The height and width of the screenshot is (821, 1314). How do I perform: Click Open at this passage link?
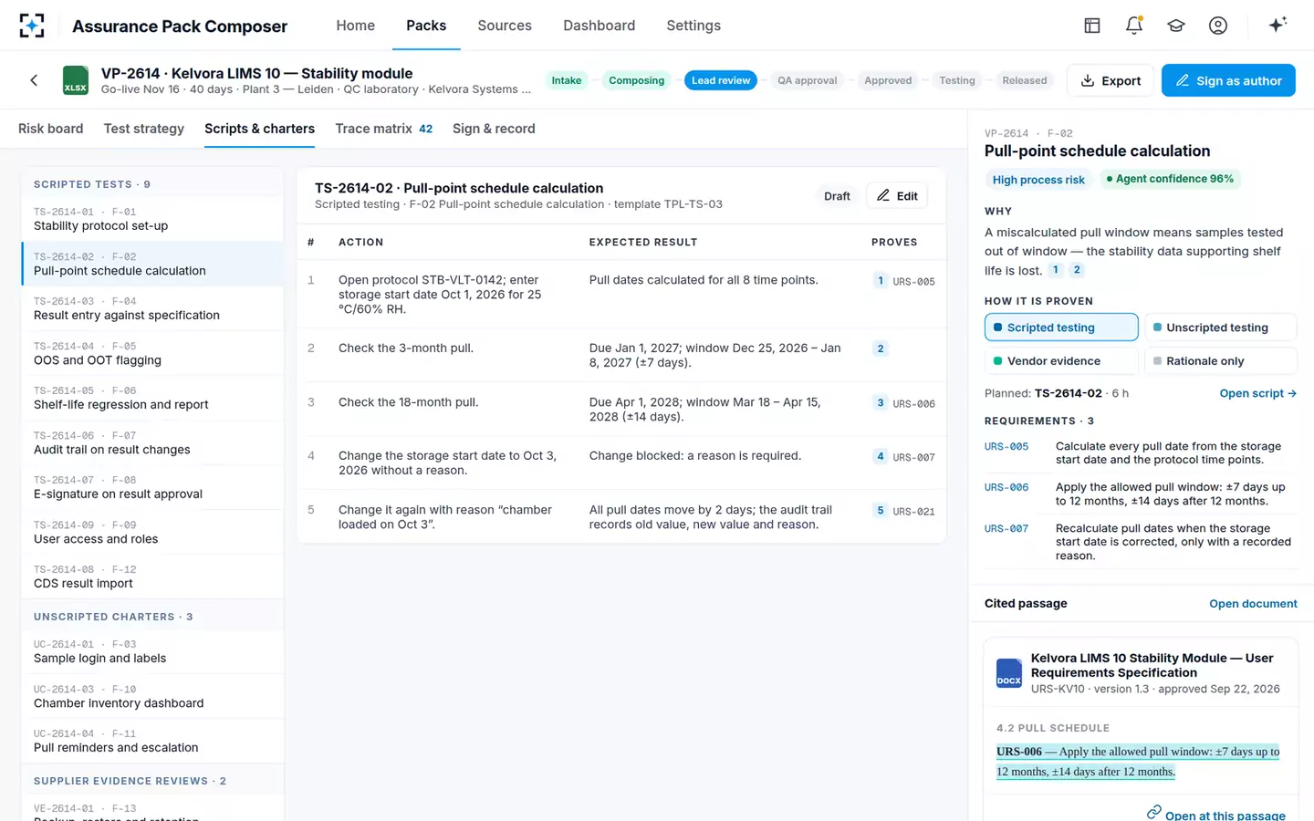(x=1225, y=815)
